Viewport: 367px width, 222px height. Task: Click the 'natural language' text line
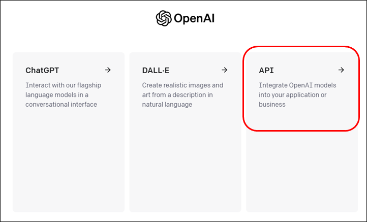point(167,104)
